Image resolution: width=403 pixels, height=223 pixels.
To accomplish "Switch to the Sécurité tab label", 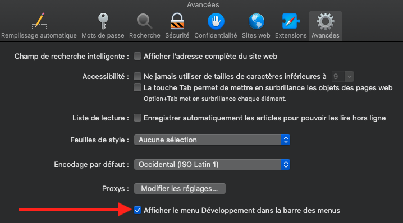I will coord(177,35).
